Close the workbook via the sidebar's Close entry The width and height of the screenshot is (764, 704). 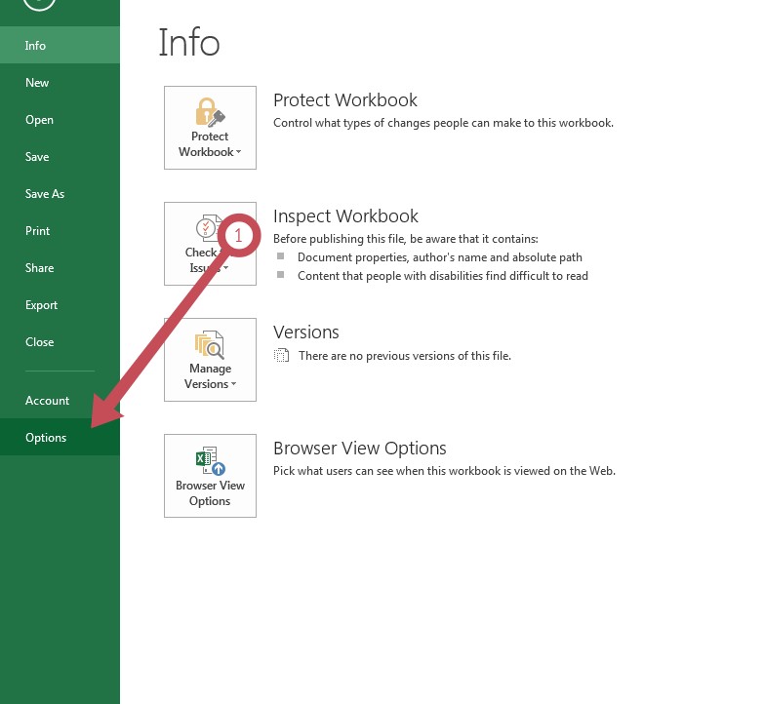[60, 342]
